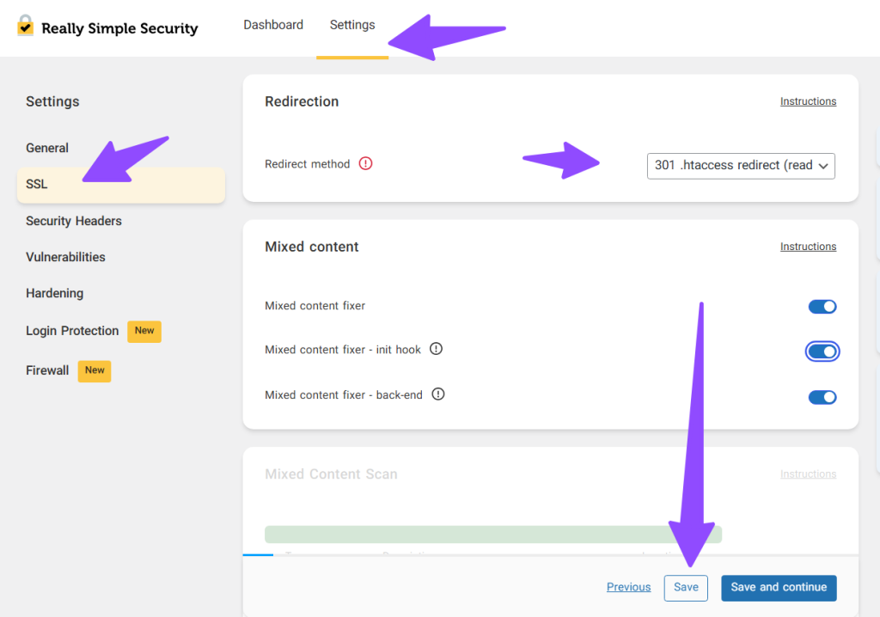The width and height of the screenshot is (880, 617).
Task: Click the Mixed content fixer - back-end label
Action: pos(344,394)
